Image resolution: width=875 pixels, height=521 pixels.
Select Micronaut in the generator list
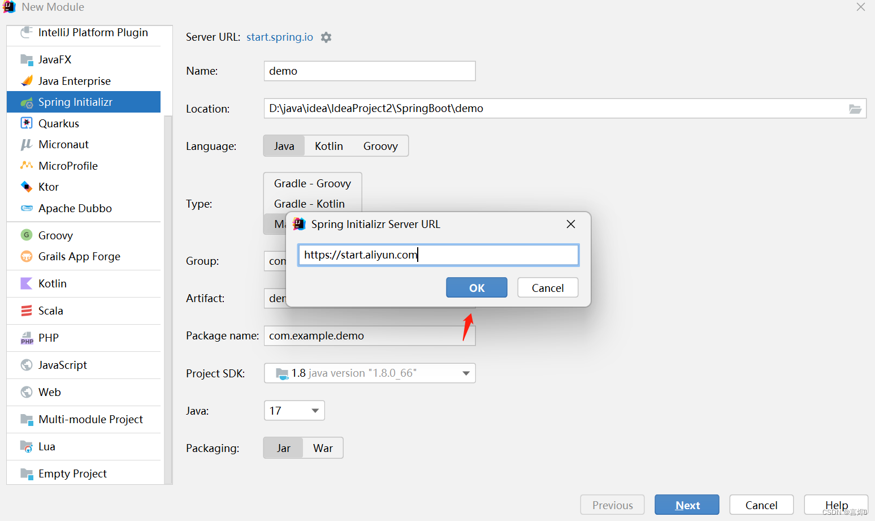click(x=84, y=144)
